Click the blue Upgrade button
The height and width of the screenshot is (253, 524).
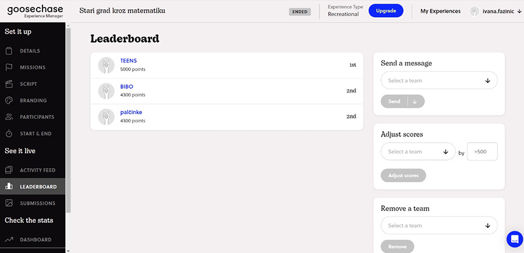[x=386, y=11]
